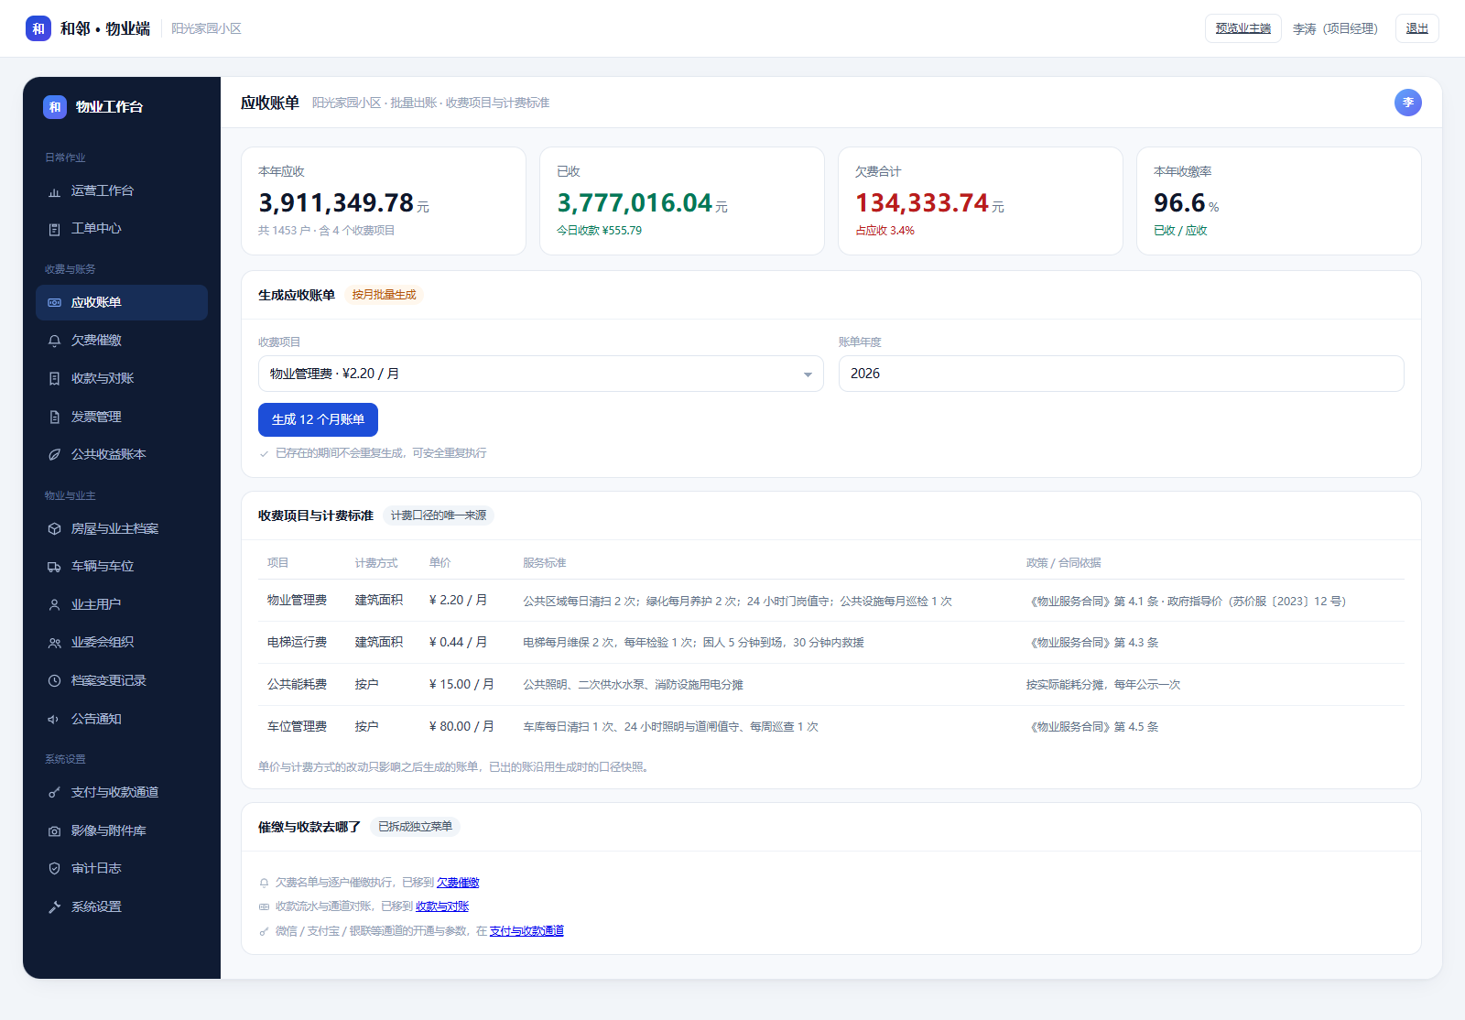
Task: Click the 公共收益账本 leaf icon
Action: point(54,455)
